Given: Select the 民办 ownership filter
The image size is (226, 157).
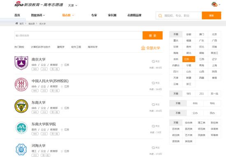Looking at the screenshot, I should (212, 113).
